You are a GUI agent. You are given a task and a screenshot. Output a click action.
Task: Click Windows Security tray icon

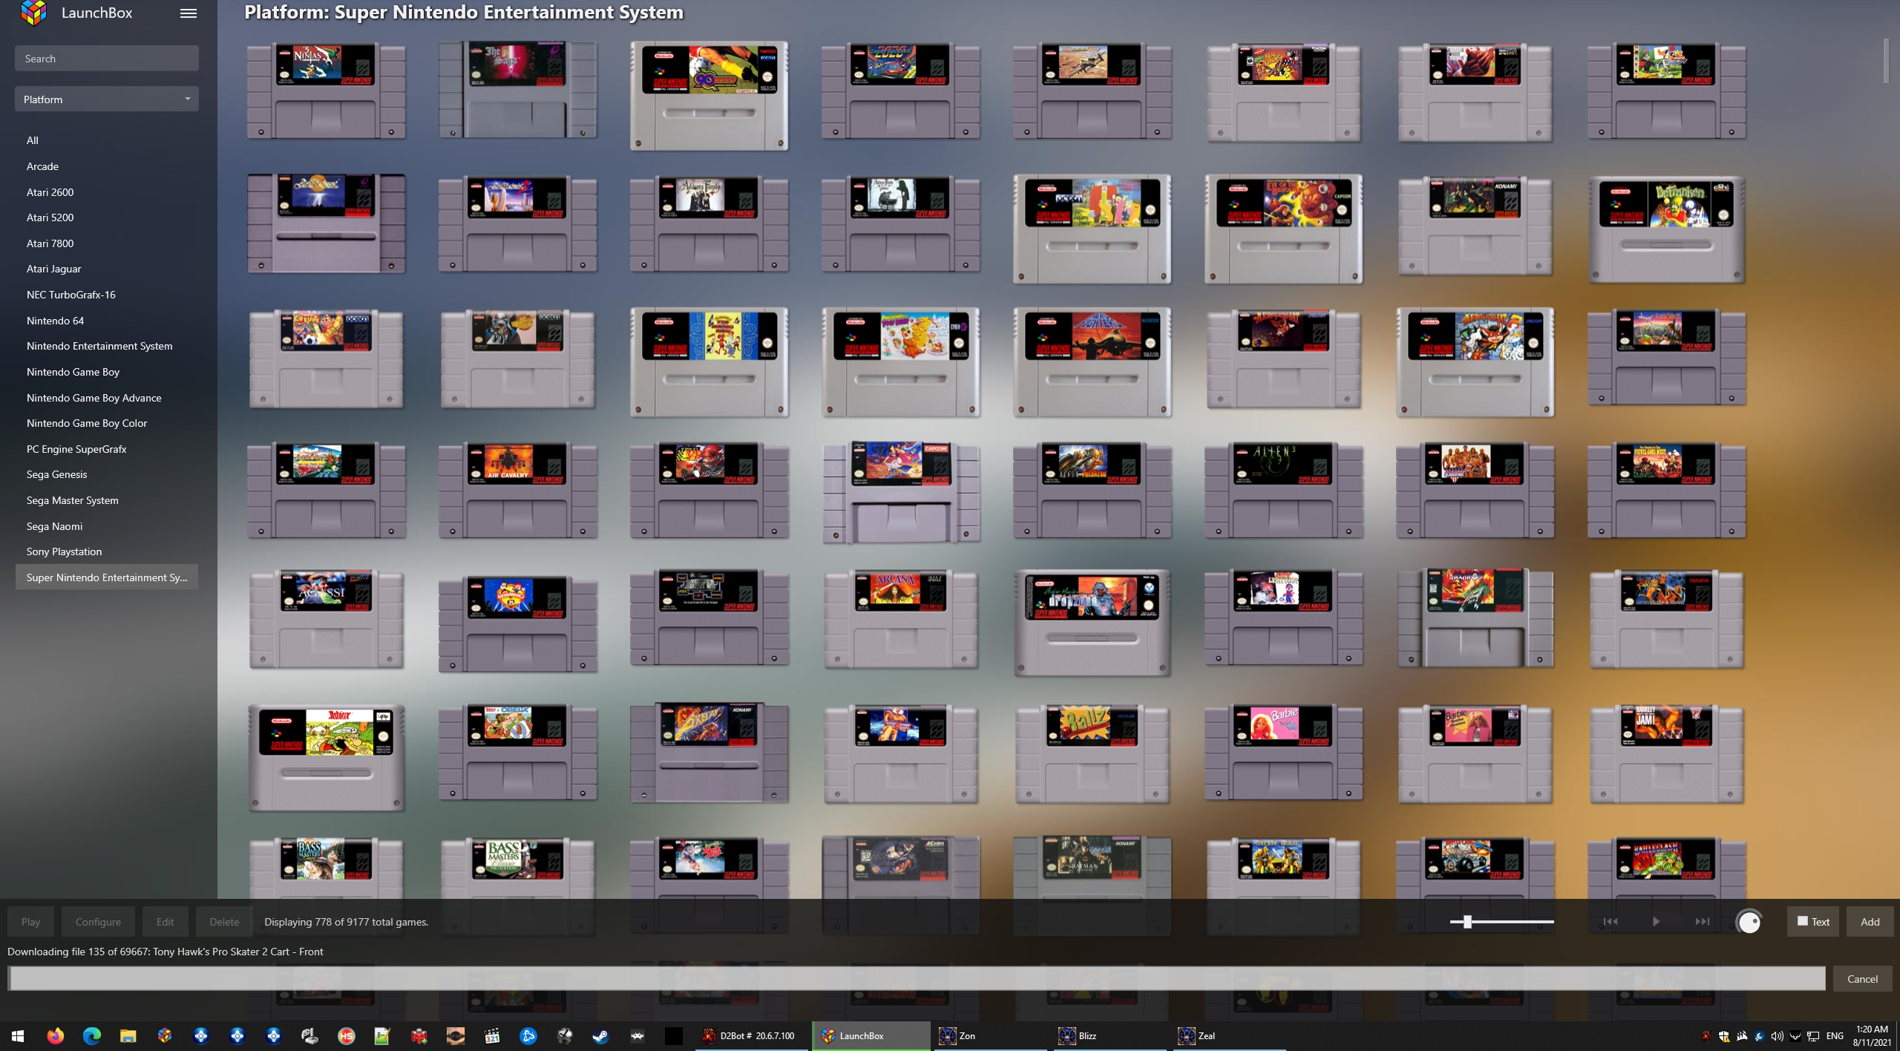(x=1723, y=1035)
